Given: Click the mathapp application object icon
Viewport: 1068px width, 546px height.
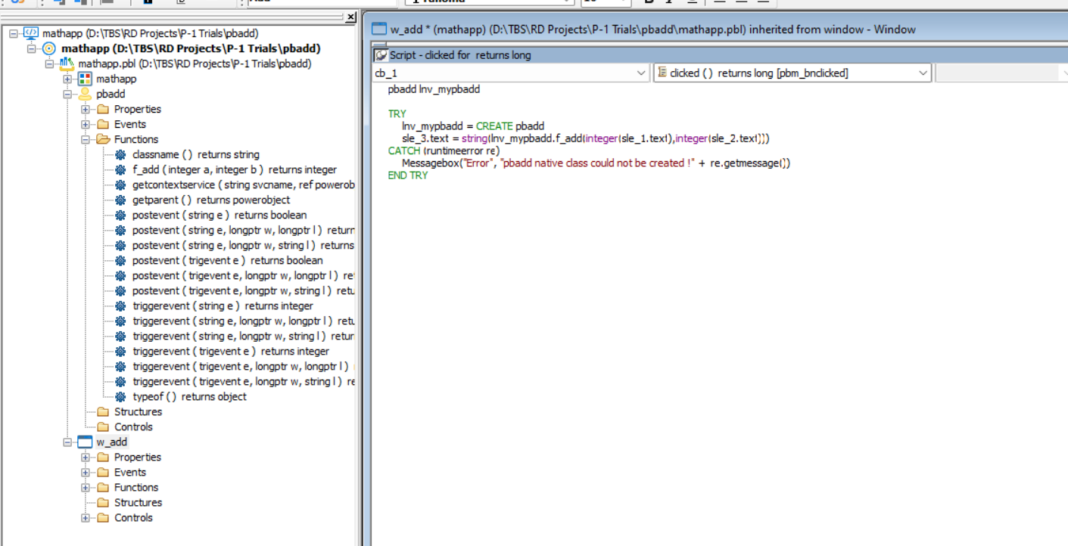Looking at the screenshot, I should pyautogui.click(x=85, y=79).
